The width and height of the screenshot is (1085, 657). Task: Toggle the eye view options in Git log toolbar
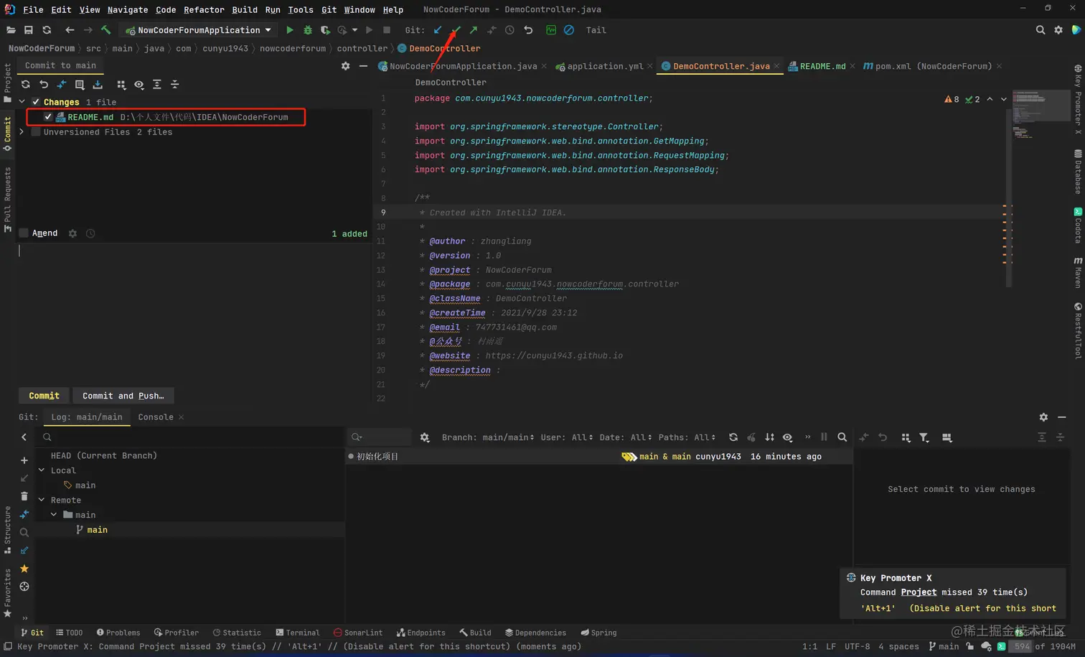pos(788,437)
